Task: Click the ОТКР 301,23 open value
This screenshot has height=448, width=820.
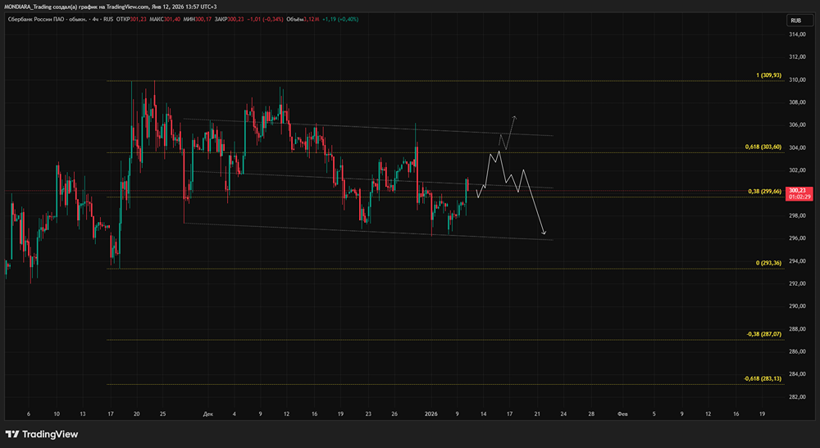Action: 131,20
